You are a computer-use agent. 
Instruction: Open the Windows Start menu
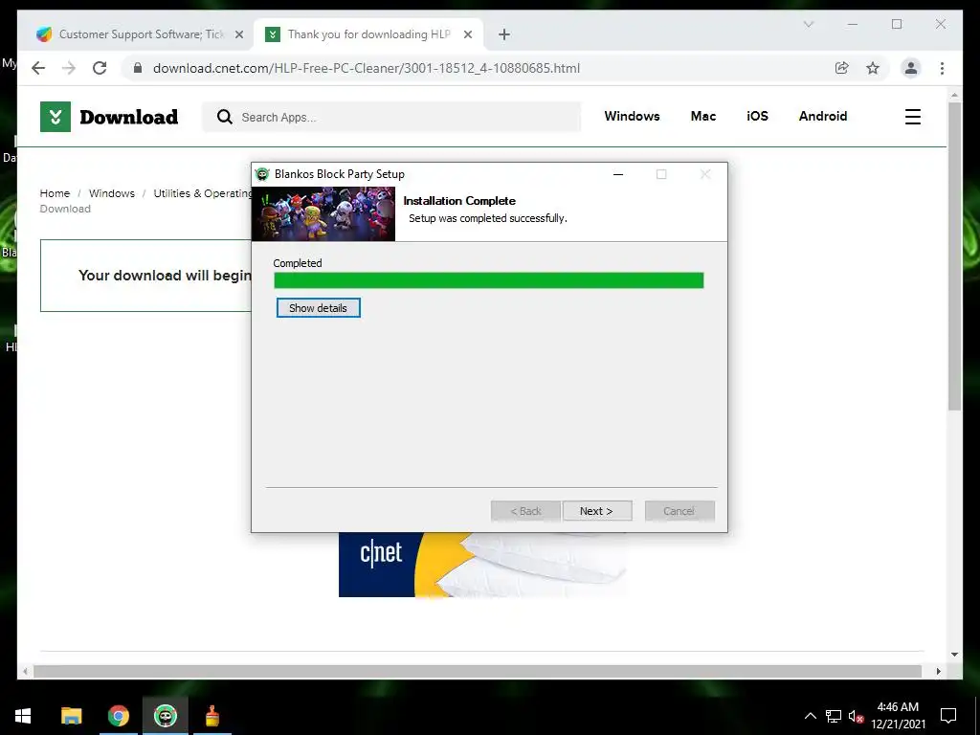pyautogui.click(x=23, y=716)
